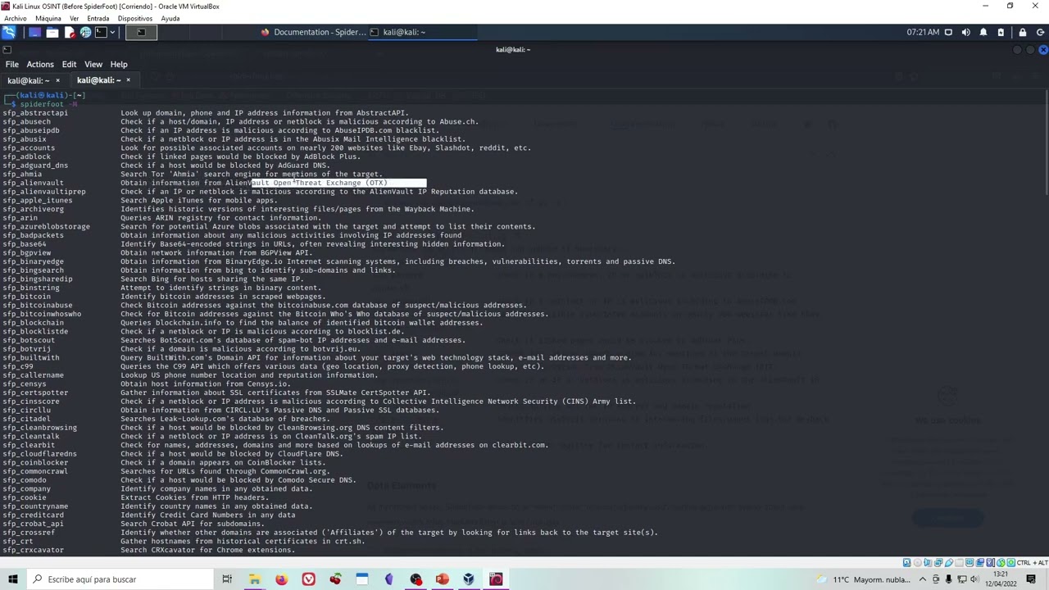Open the display settings icon in Kali panel
This screenshot has height=590, width=1049.
(948, 32)
